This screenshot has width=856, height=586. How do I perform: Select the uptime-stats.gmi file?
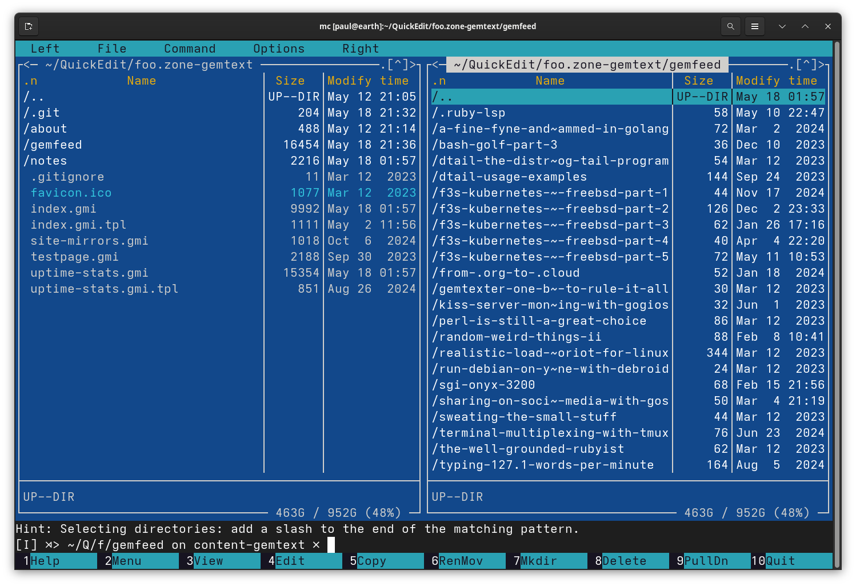click(x=220, y=273)
